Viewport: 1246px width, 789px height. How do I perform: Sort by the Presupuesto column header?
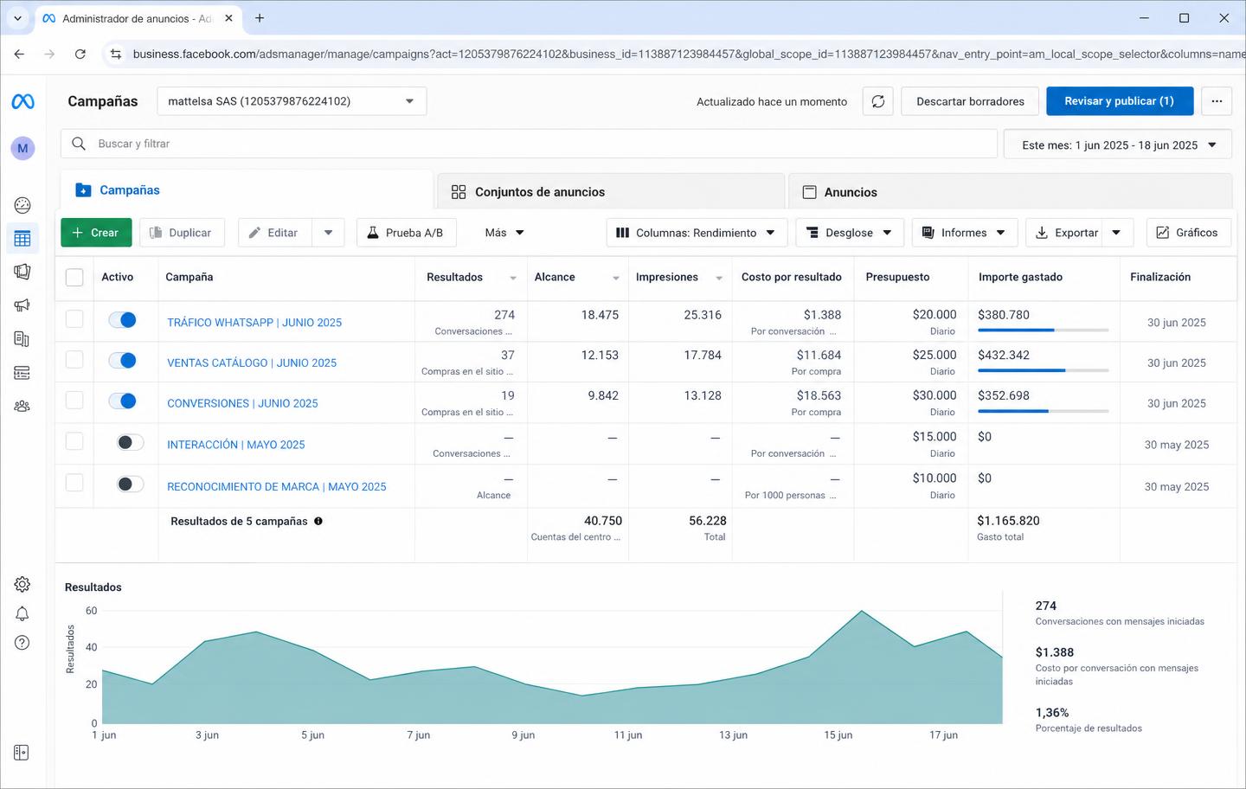click(x=897, y=277)
